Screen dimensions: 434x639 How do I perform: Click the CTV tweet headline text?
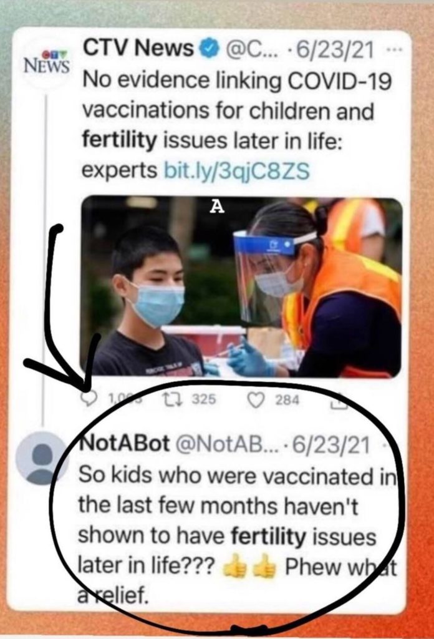[237, 125]
